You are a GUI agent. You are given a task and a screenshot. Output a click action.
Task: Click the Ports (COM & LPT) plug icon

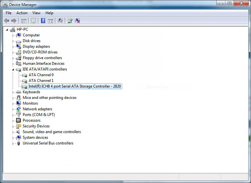[x=18, y=115]
